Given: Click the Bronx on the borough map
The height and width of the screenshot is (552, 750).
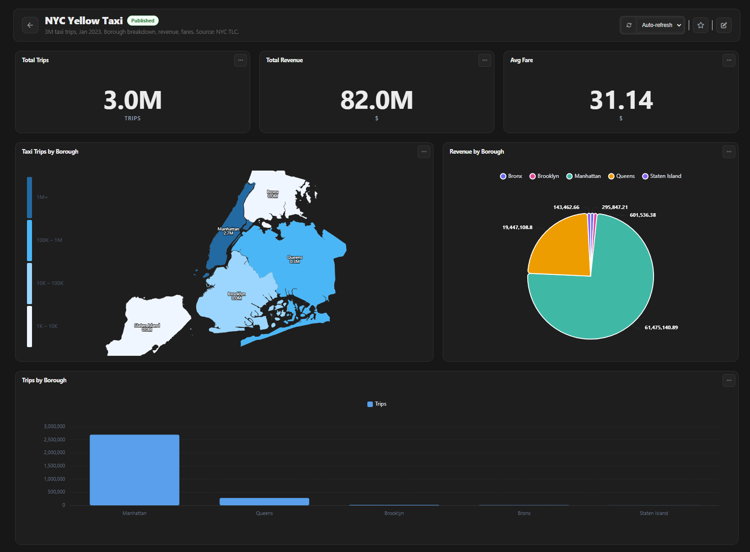Looking at the screenshot, I should [273, 194].
